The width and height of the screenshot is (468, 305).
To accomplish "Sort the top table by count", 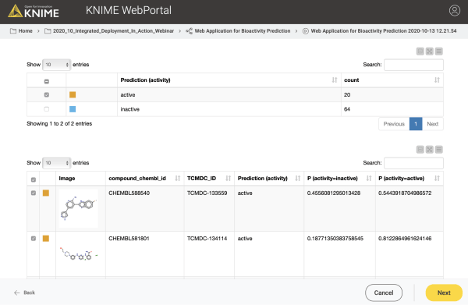I will click(437, 80).
